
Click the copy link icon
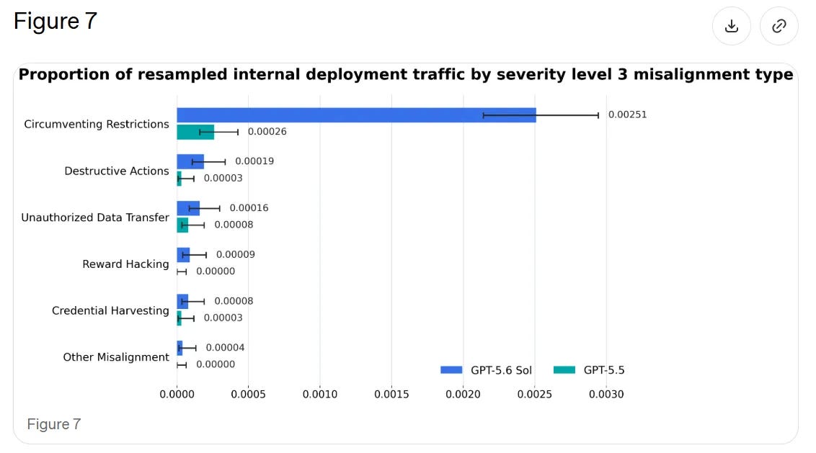(779, 26)
